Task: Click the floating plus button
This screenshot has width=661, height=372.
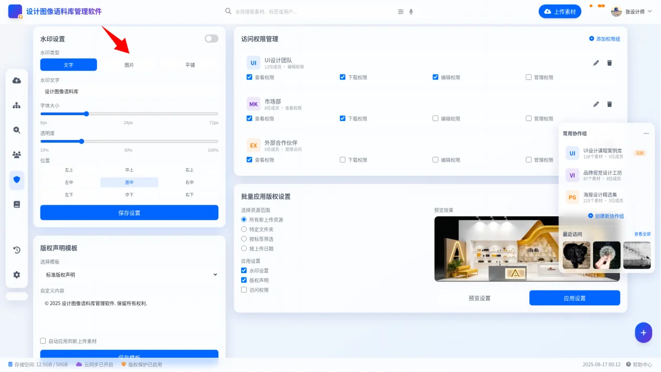Action: 643,333
